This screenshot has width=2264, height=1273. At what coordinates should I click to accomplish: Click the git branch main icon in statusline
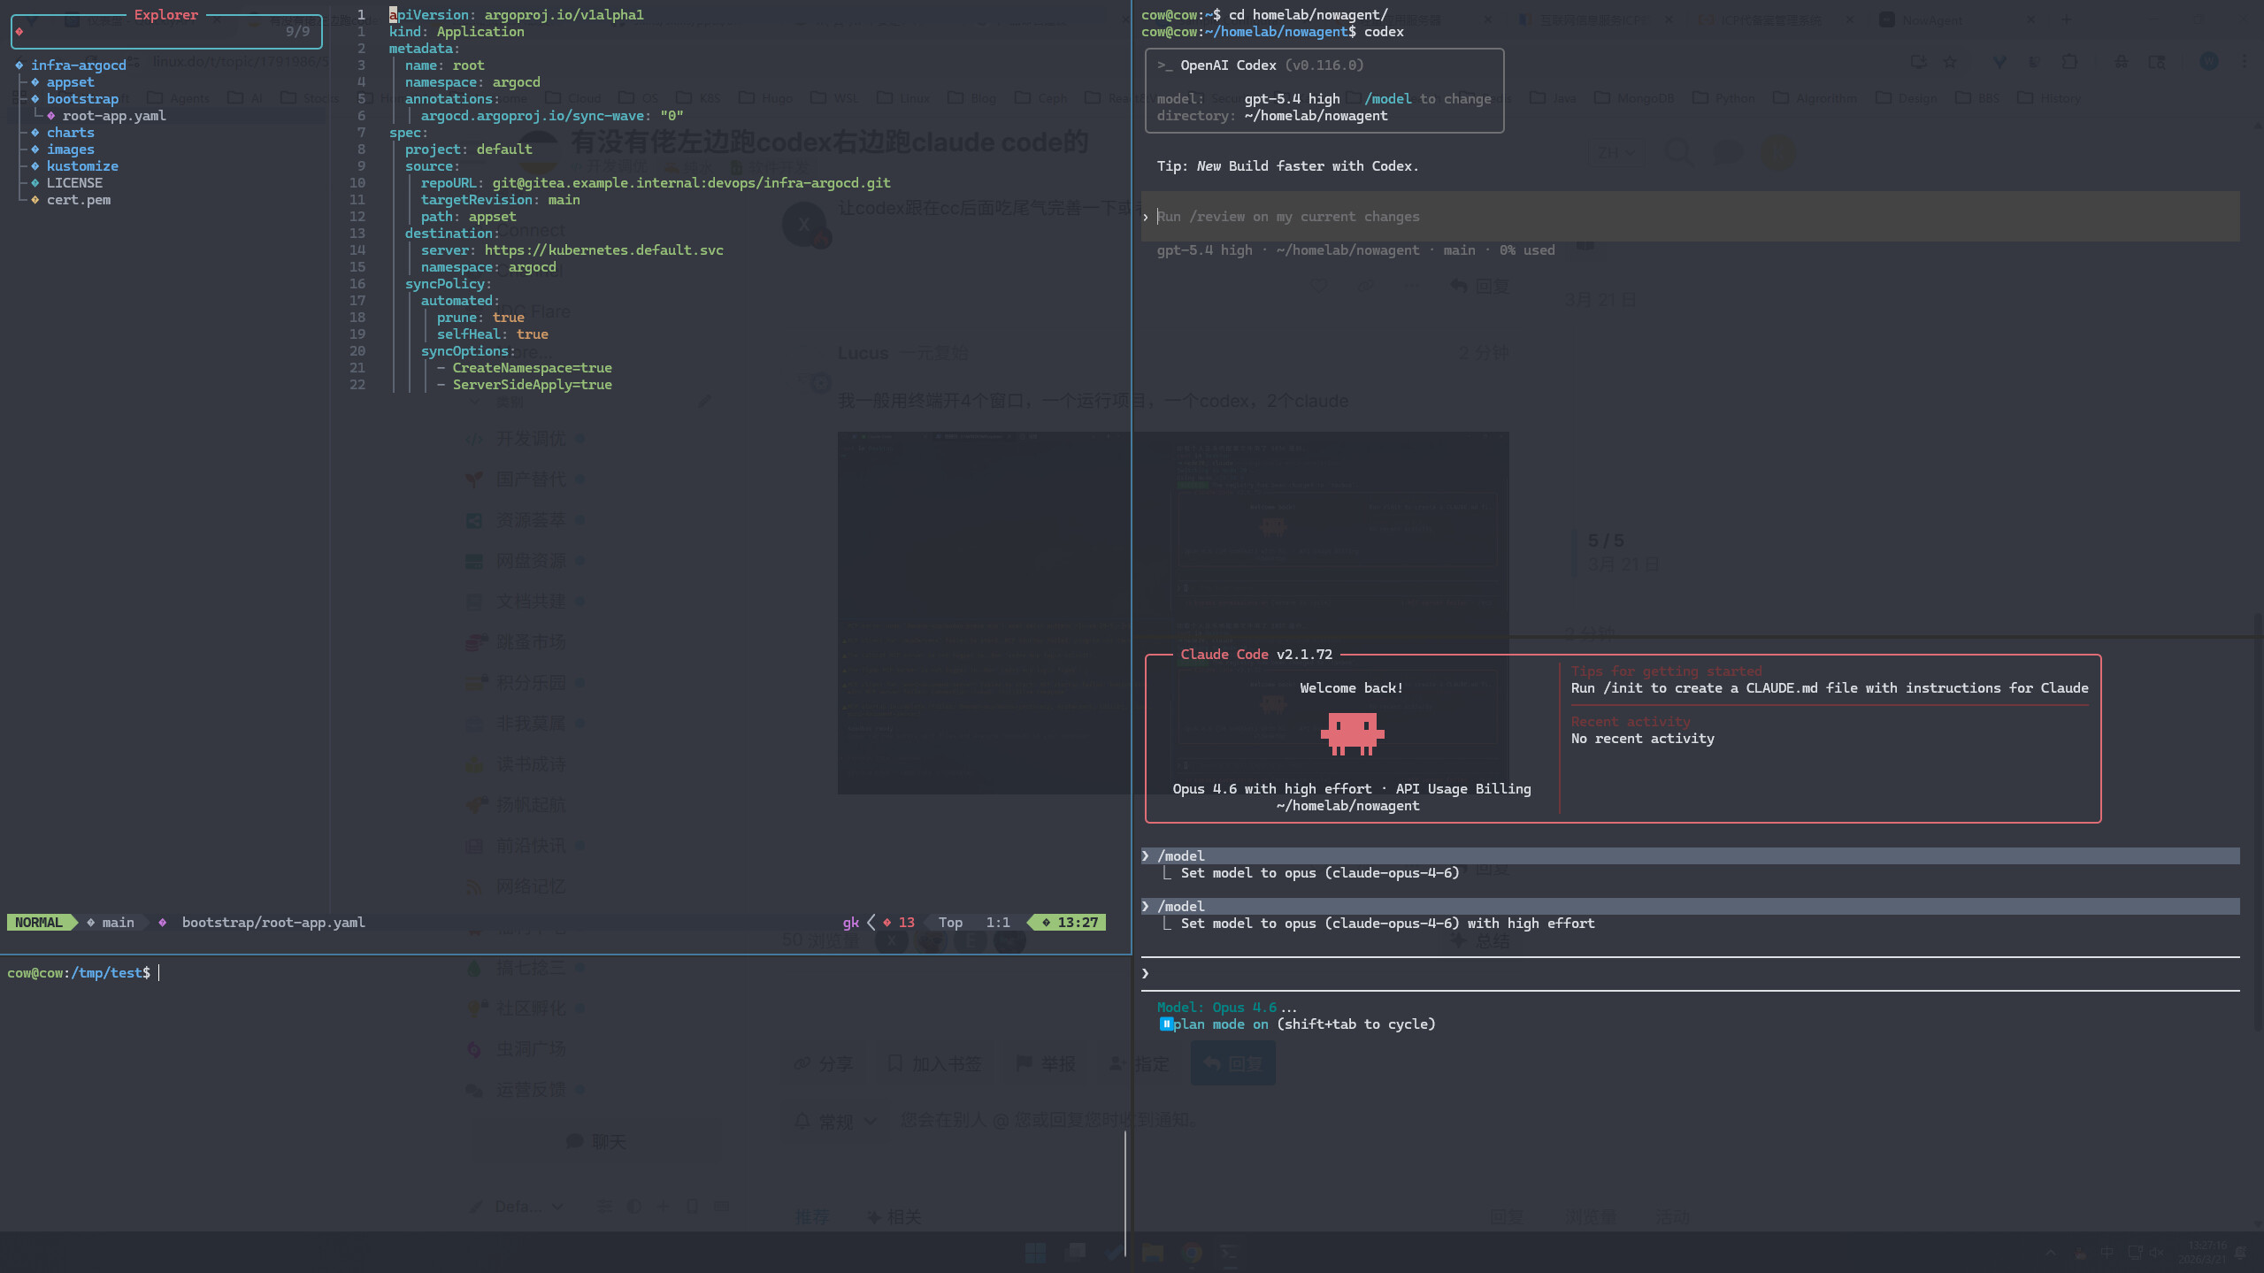[90, 923]
